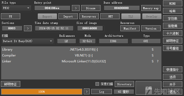Open the 字符串 (Strings) view
Image resolution: width=184 pixels, height=96 pixels.
click(x=172, y=18)
